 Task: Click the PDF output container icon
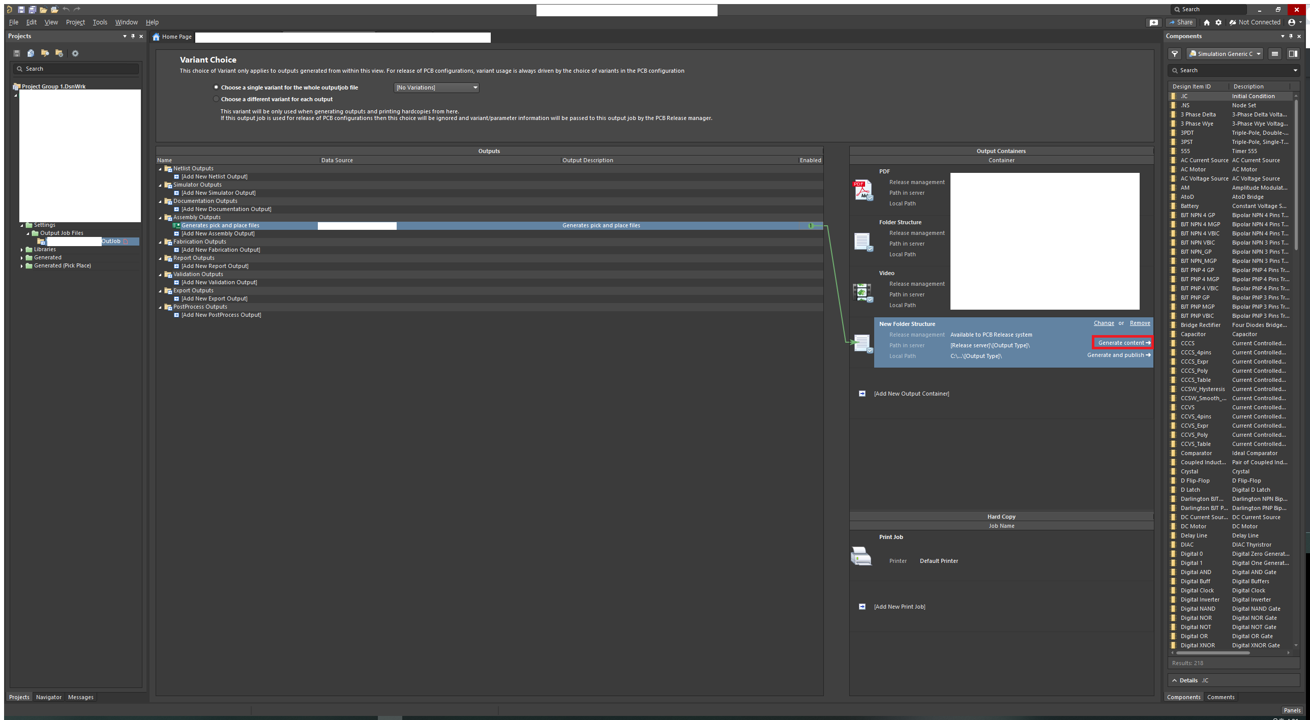[862, 191]
